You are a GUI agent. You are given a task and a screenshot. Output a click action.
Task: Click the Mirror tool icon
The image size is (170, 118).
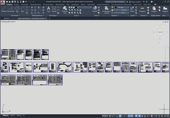(x=35, y=10)
